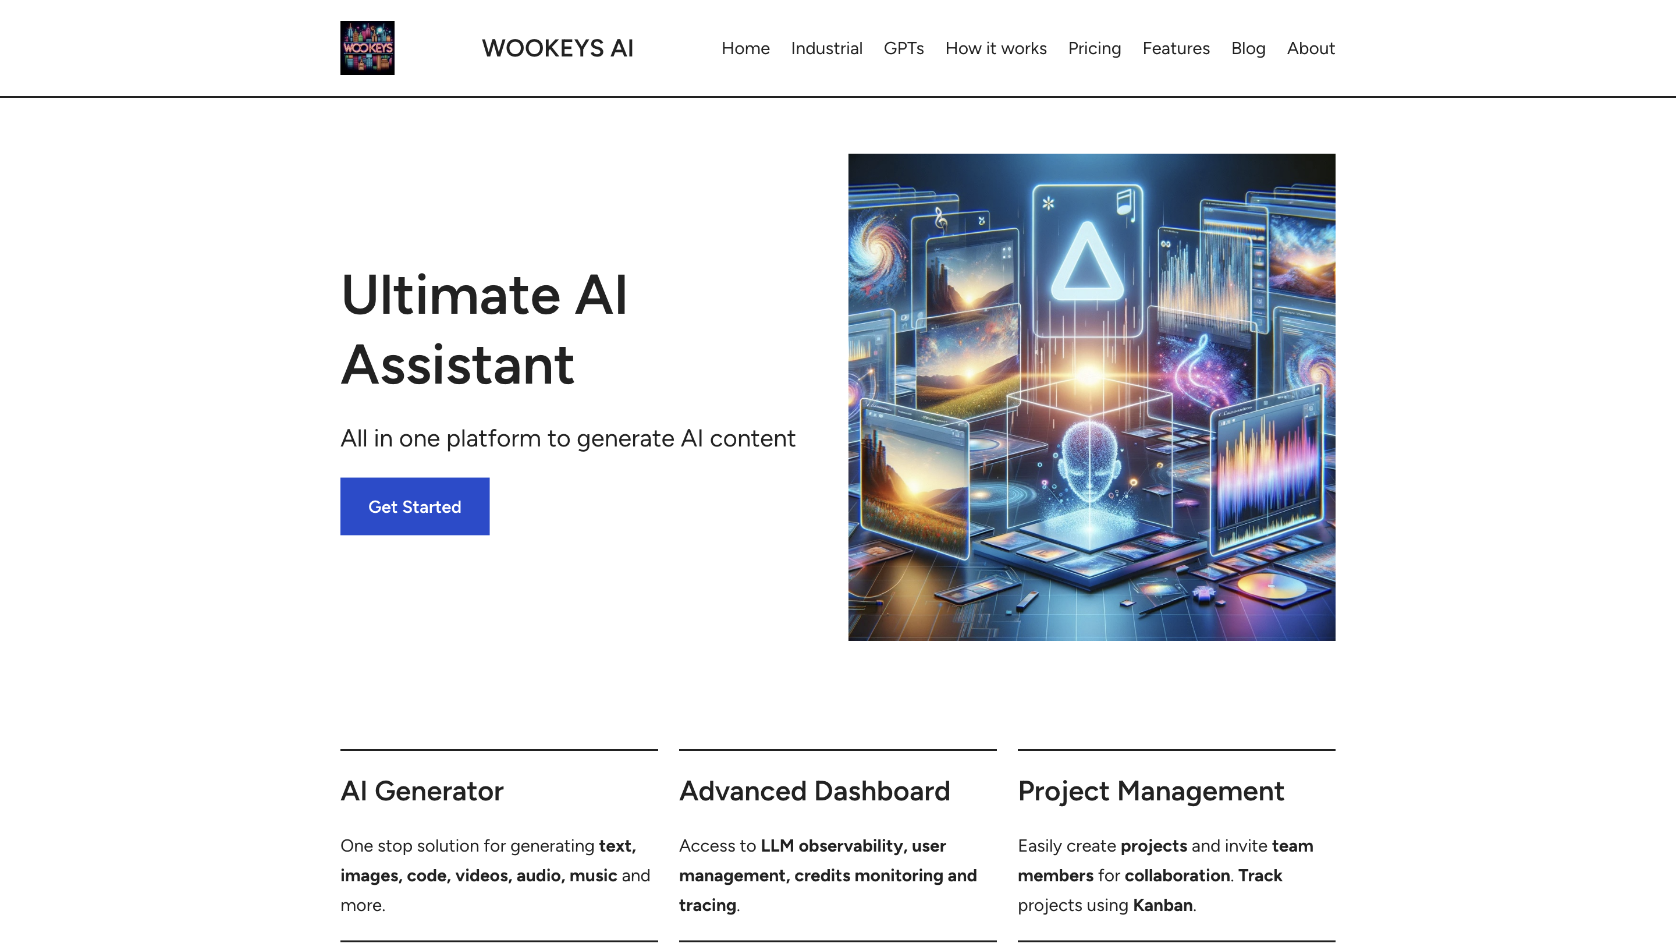Open the Home navigation item
The image size is (1676, 943).
745,48
